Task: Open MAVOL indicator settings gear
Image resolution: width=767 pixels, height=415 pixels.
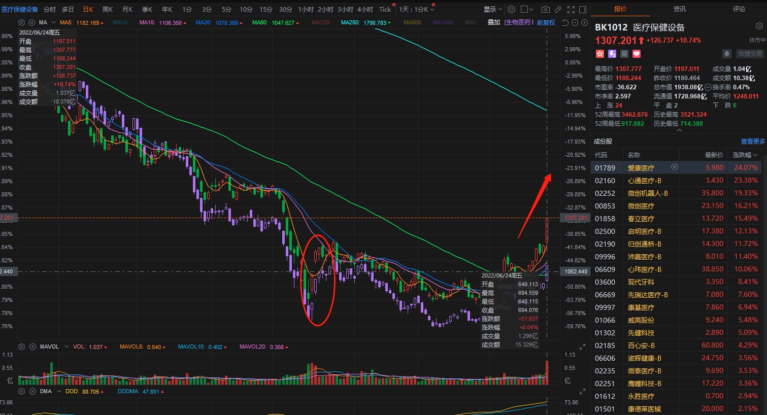Action: click(21, 347)
